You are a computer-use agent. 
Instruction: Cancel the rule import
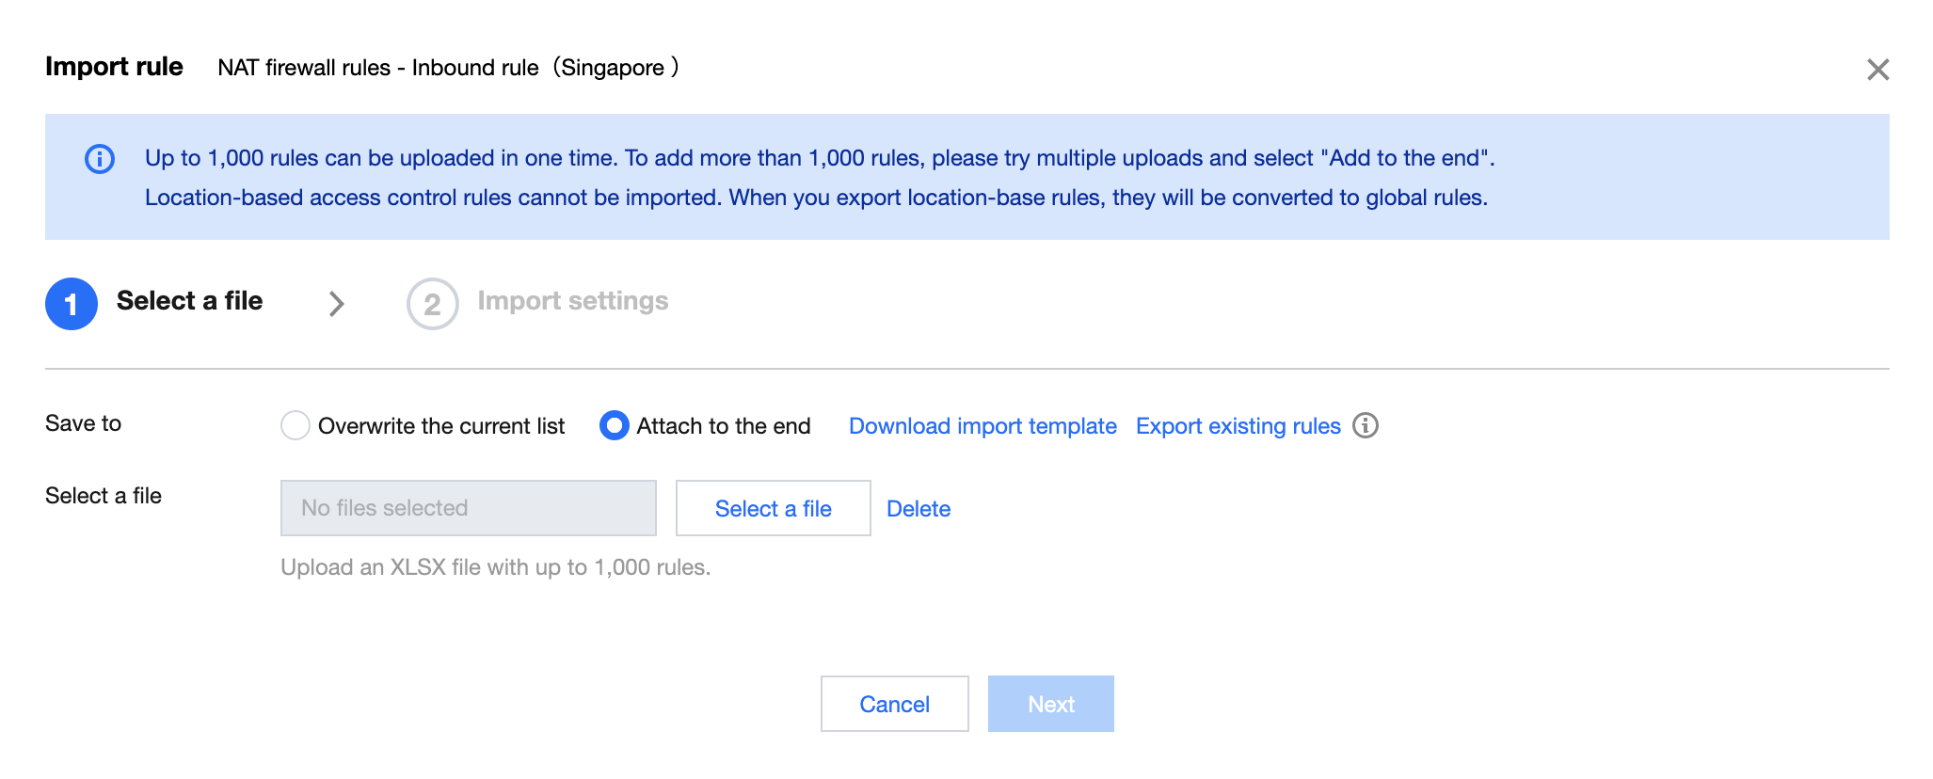[894, 704]
